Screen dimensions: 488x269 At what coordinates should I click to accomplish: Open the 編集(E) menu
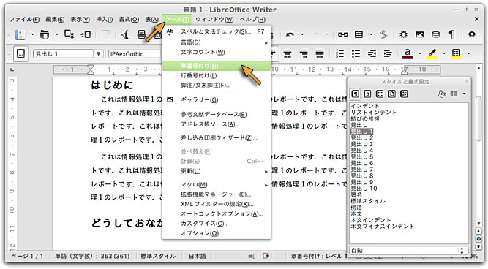[55, 19]
